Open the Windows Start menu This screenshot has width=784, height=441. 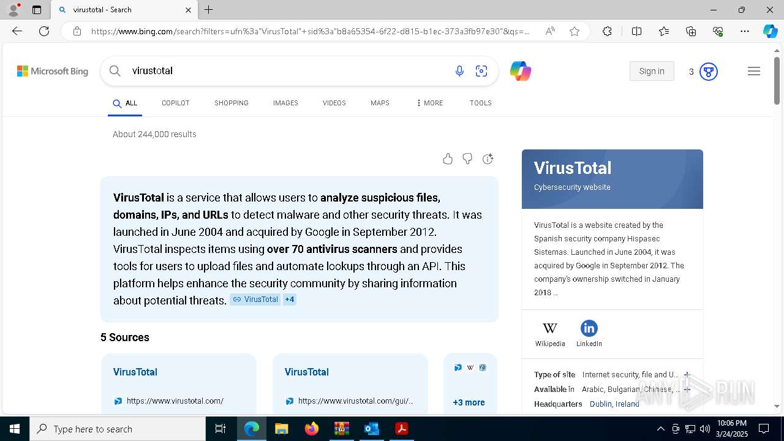coord(15,429)
